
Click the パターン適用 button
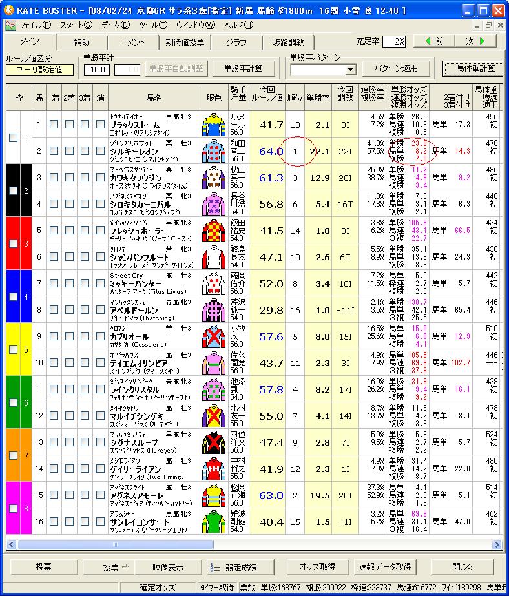click(x=396, y=68)
